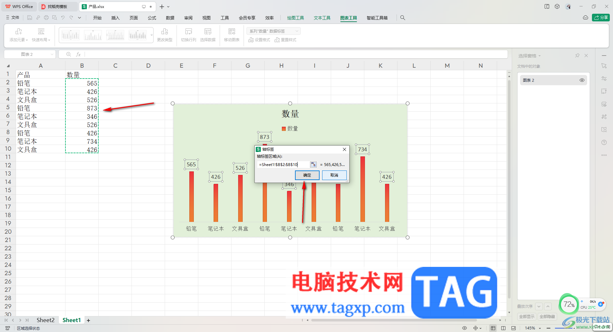Screen dimensions: 613x332
Task: Switch to the 开始 tab
Action: 97,18
